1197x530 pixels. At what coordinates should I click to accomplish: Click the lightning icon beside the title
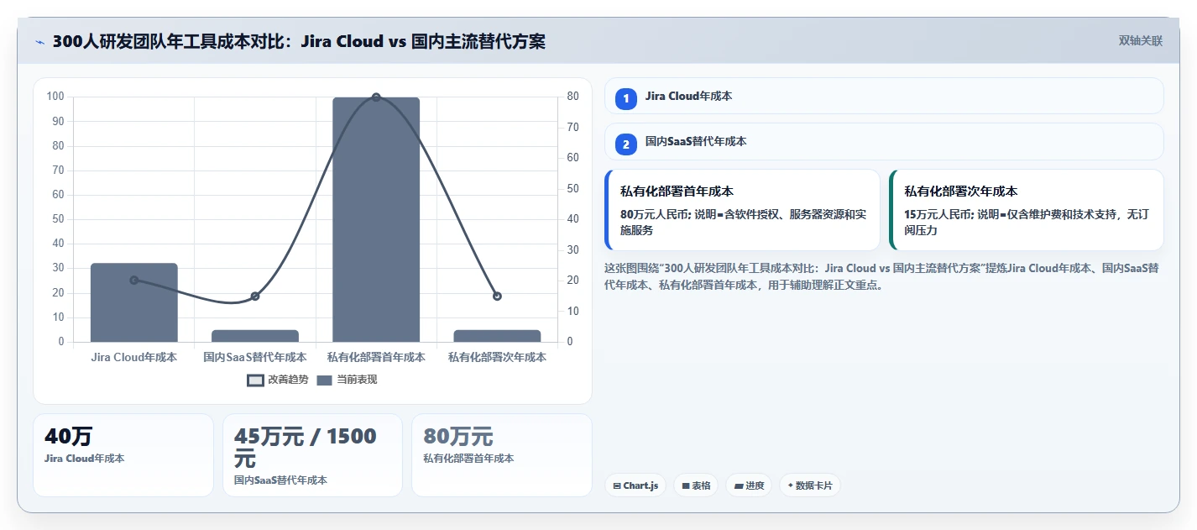[39, 42]
